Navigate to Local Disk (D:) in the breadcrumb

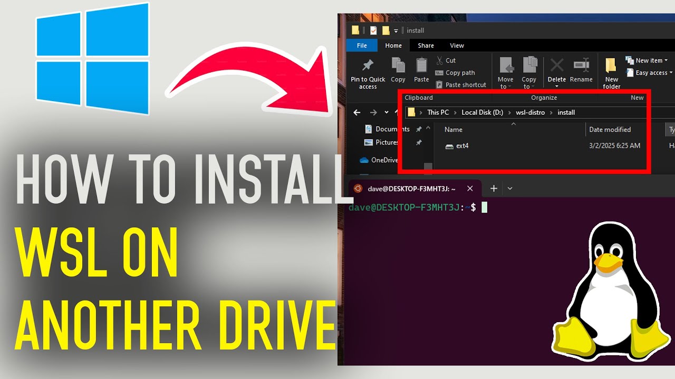[x=482, y=112]
